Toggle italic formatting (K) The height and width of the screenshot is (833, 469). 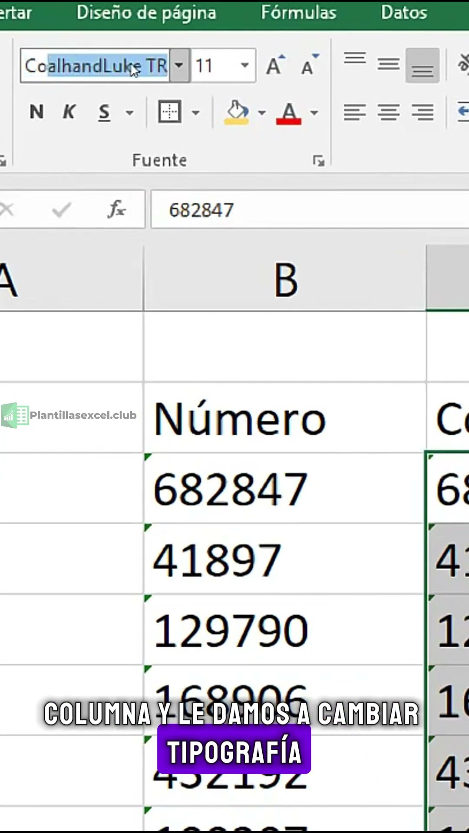(69, 112)
